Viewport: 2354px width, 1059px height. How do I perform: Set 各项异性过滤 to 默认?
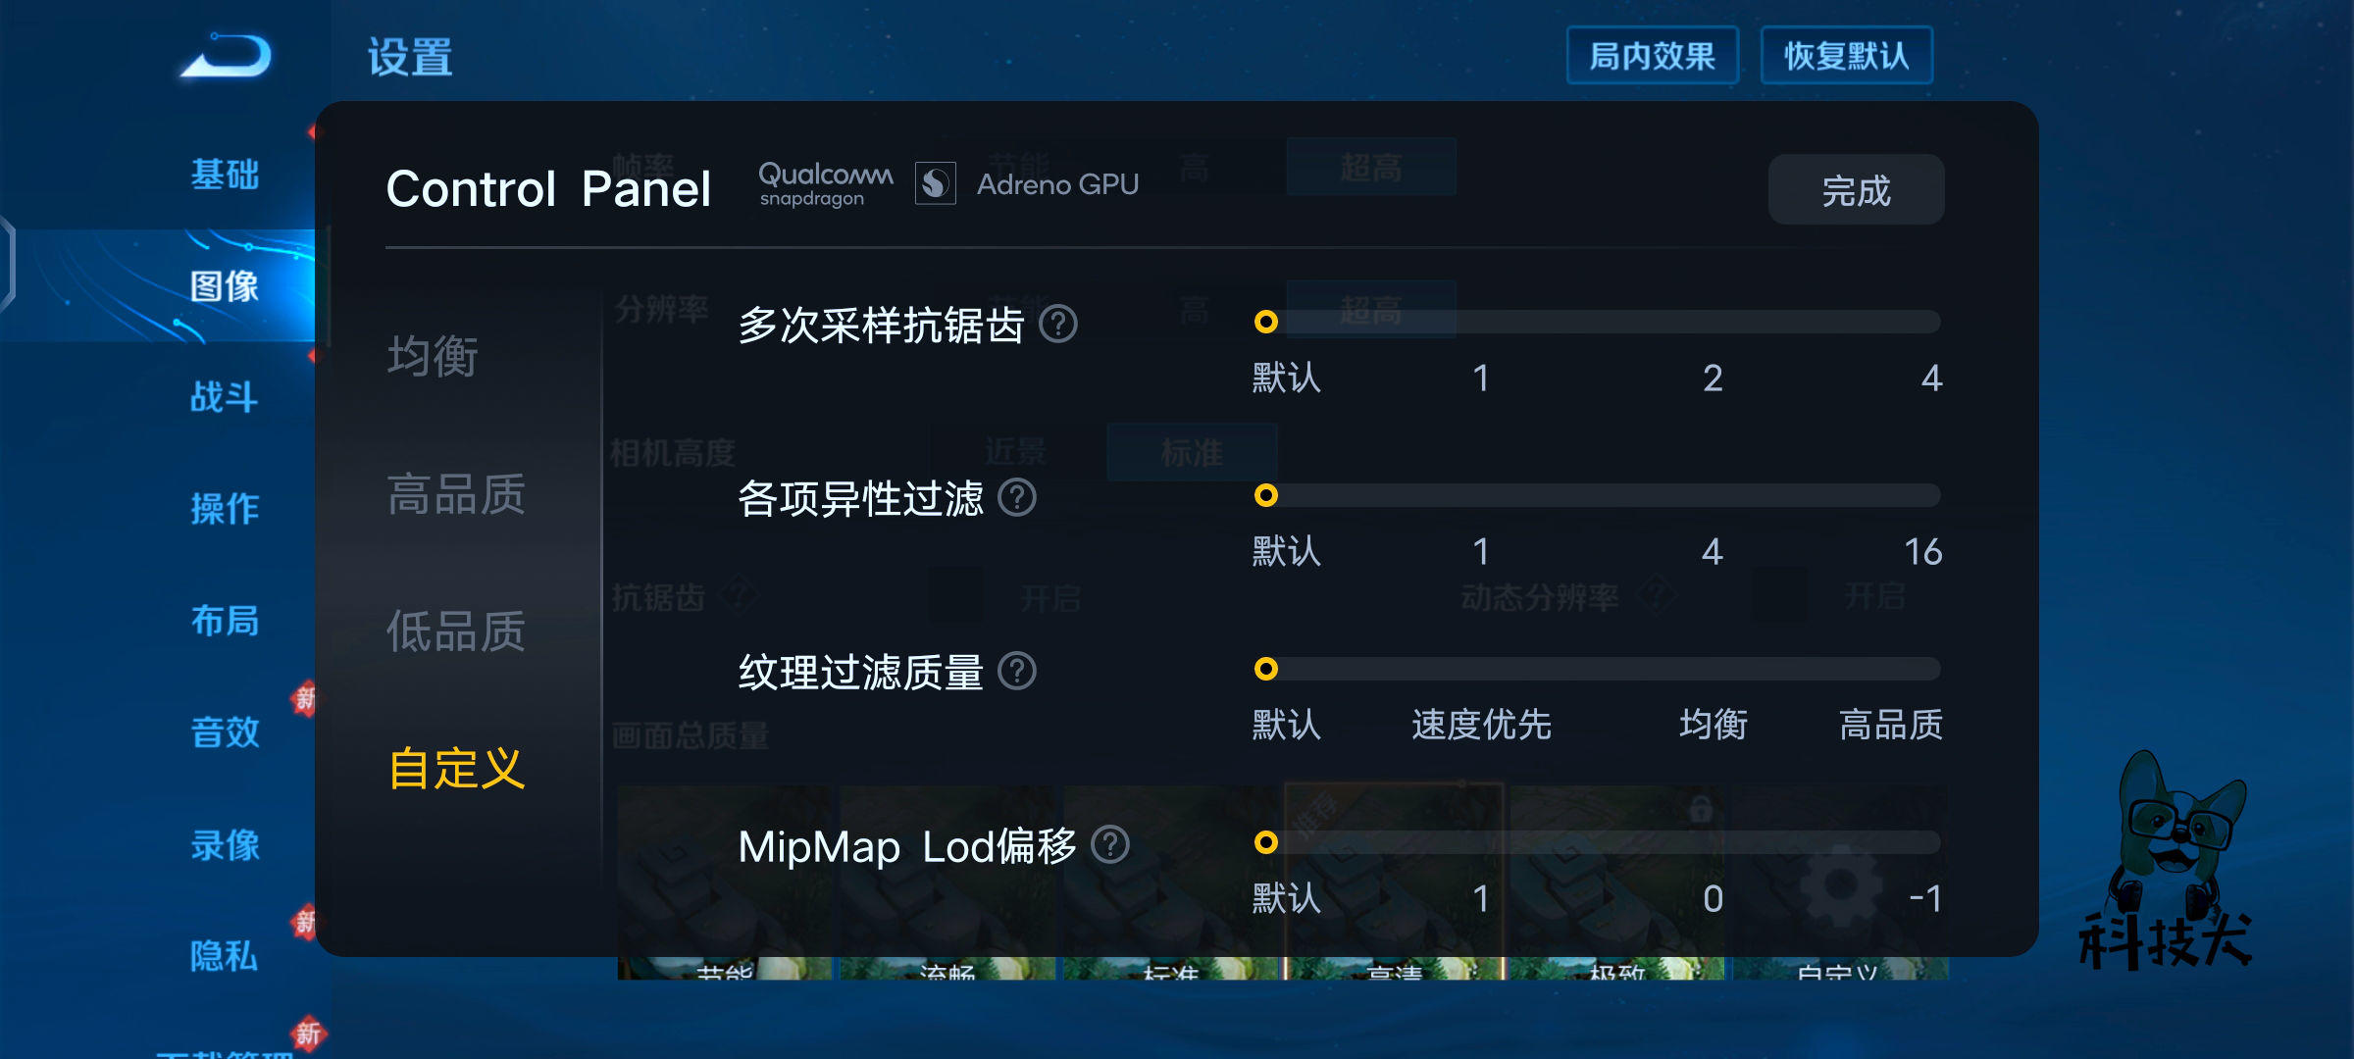coord(1287,552)
